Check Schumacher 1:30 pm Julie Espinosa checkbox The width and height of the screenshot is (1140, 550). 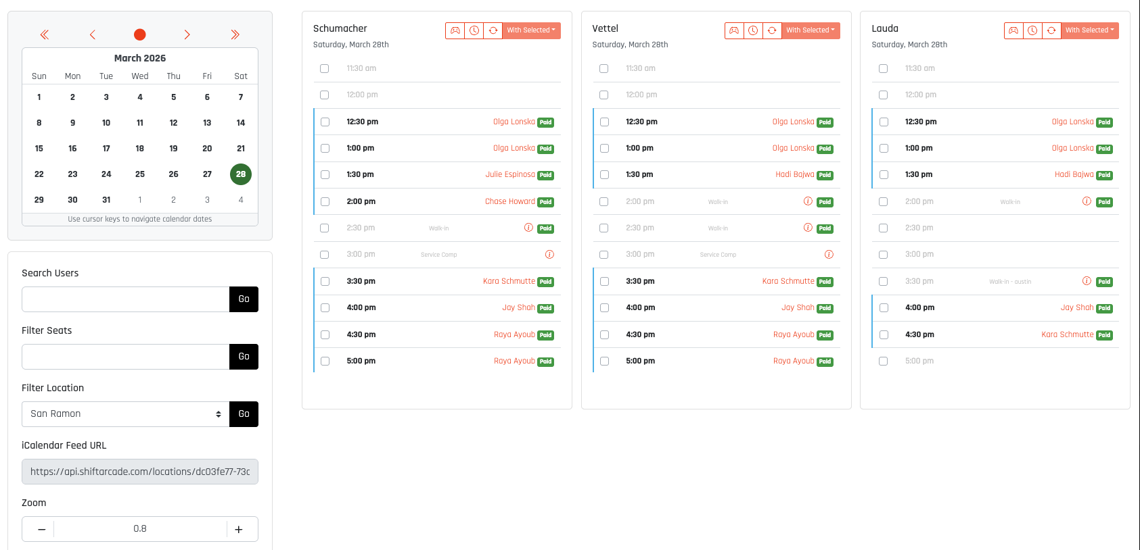point(325,175)
